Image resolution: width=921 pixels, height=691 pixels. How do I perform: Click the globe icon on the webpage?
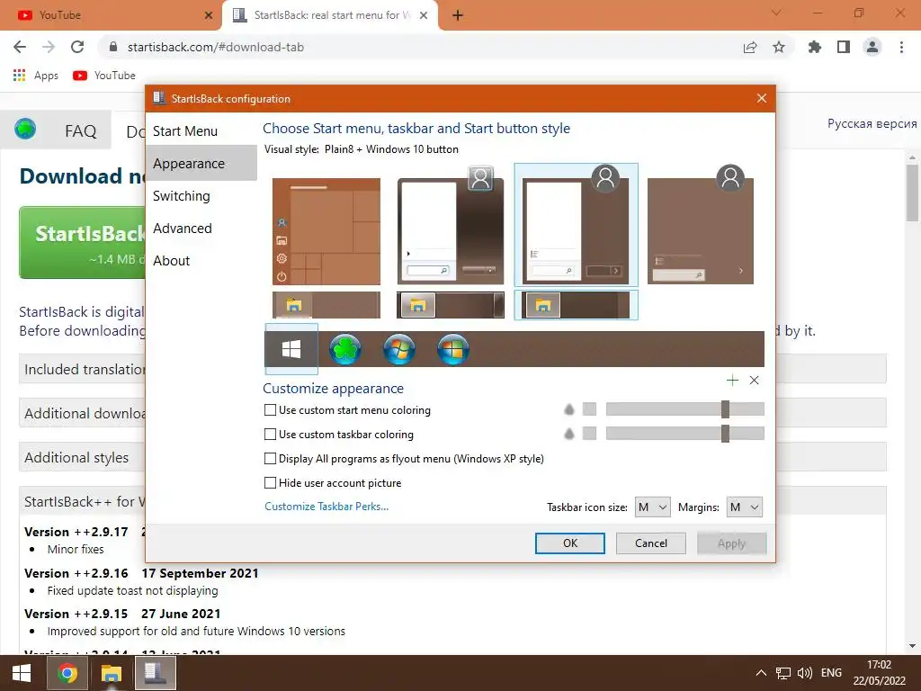[25, 129]
